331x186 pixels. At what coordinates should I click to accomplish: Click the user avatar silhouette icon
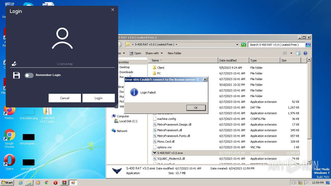pyautogui.click(x=62, y=38)
